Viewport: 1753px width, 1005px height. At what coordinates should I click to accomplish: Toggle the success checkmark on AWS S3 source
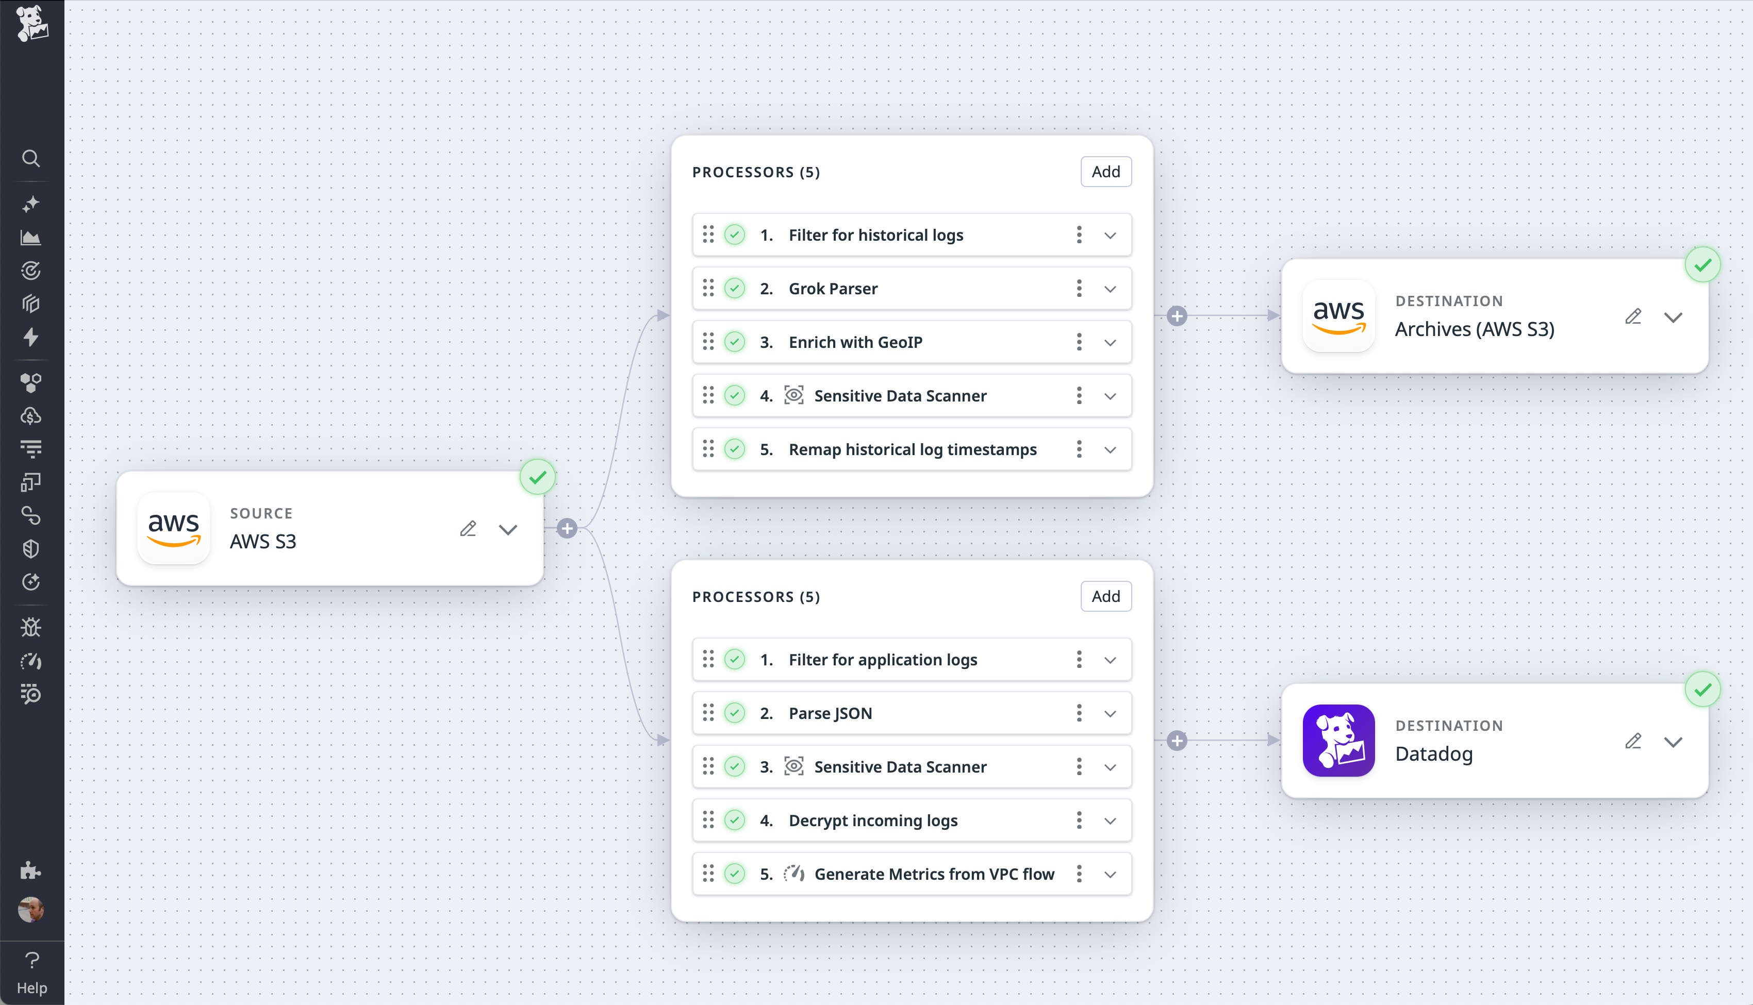[x=537, y=477]
